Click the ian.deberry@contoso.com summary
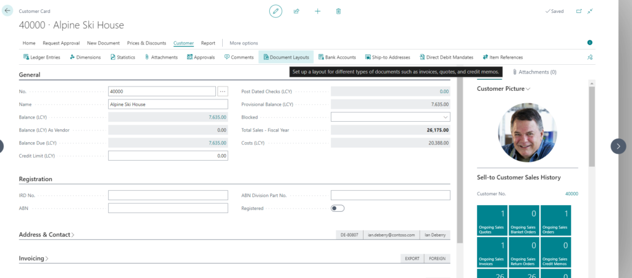Screen dimensions: 632x278 [x=391, y=235]
